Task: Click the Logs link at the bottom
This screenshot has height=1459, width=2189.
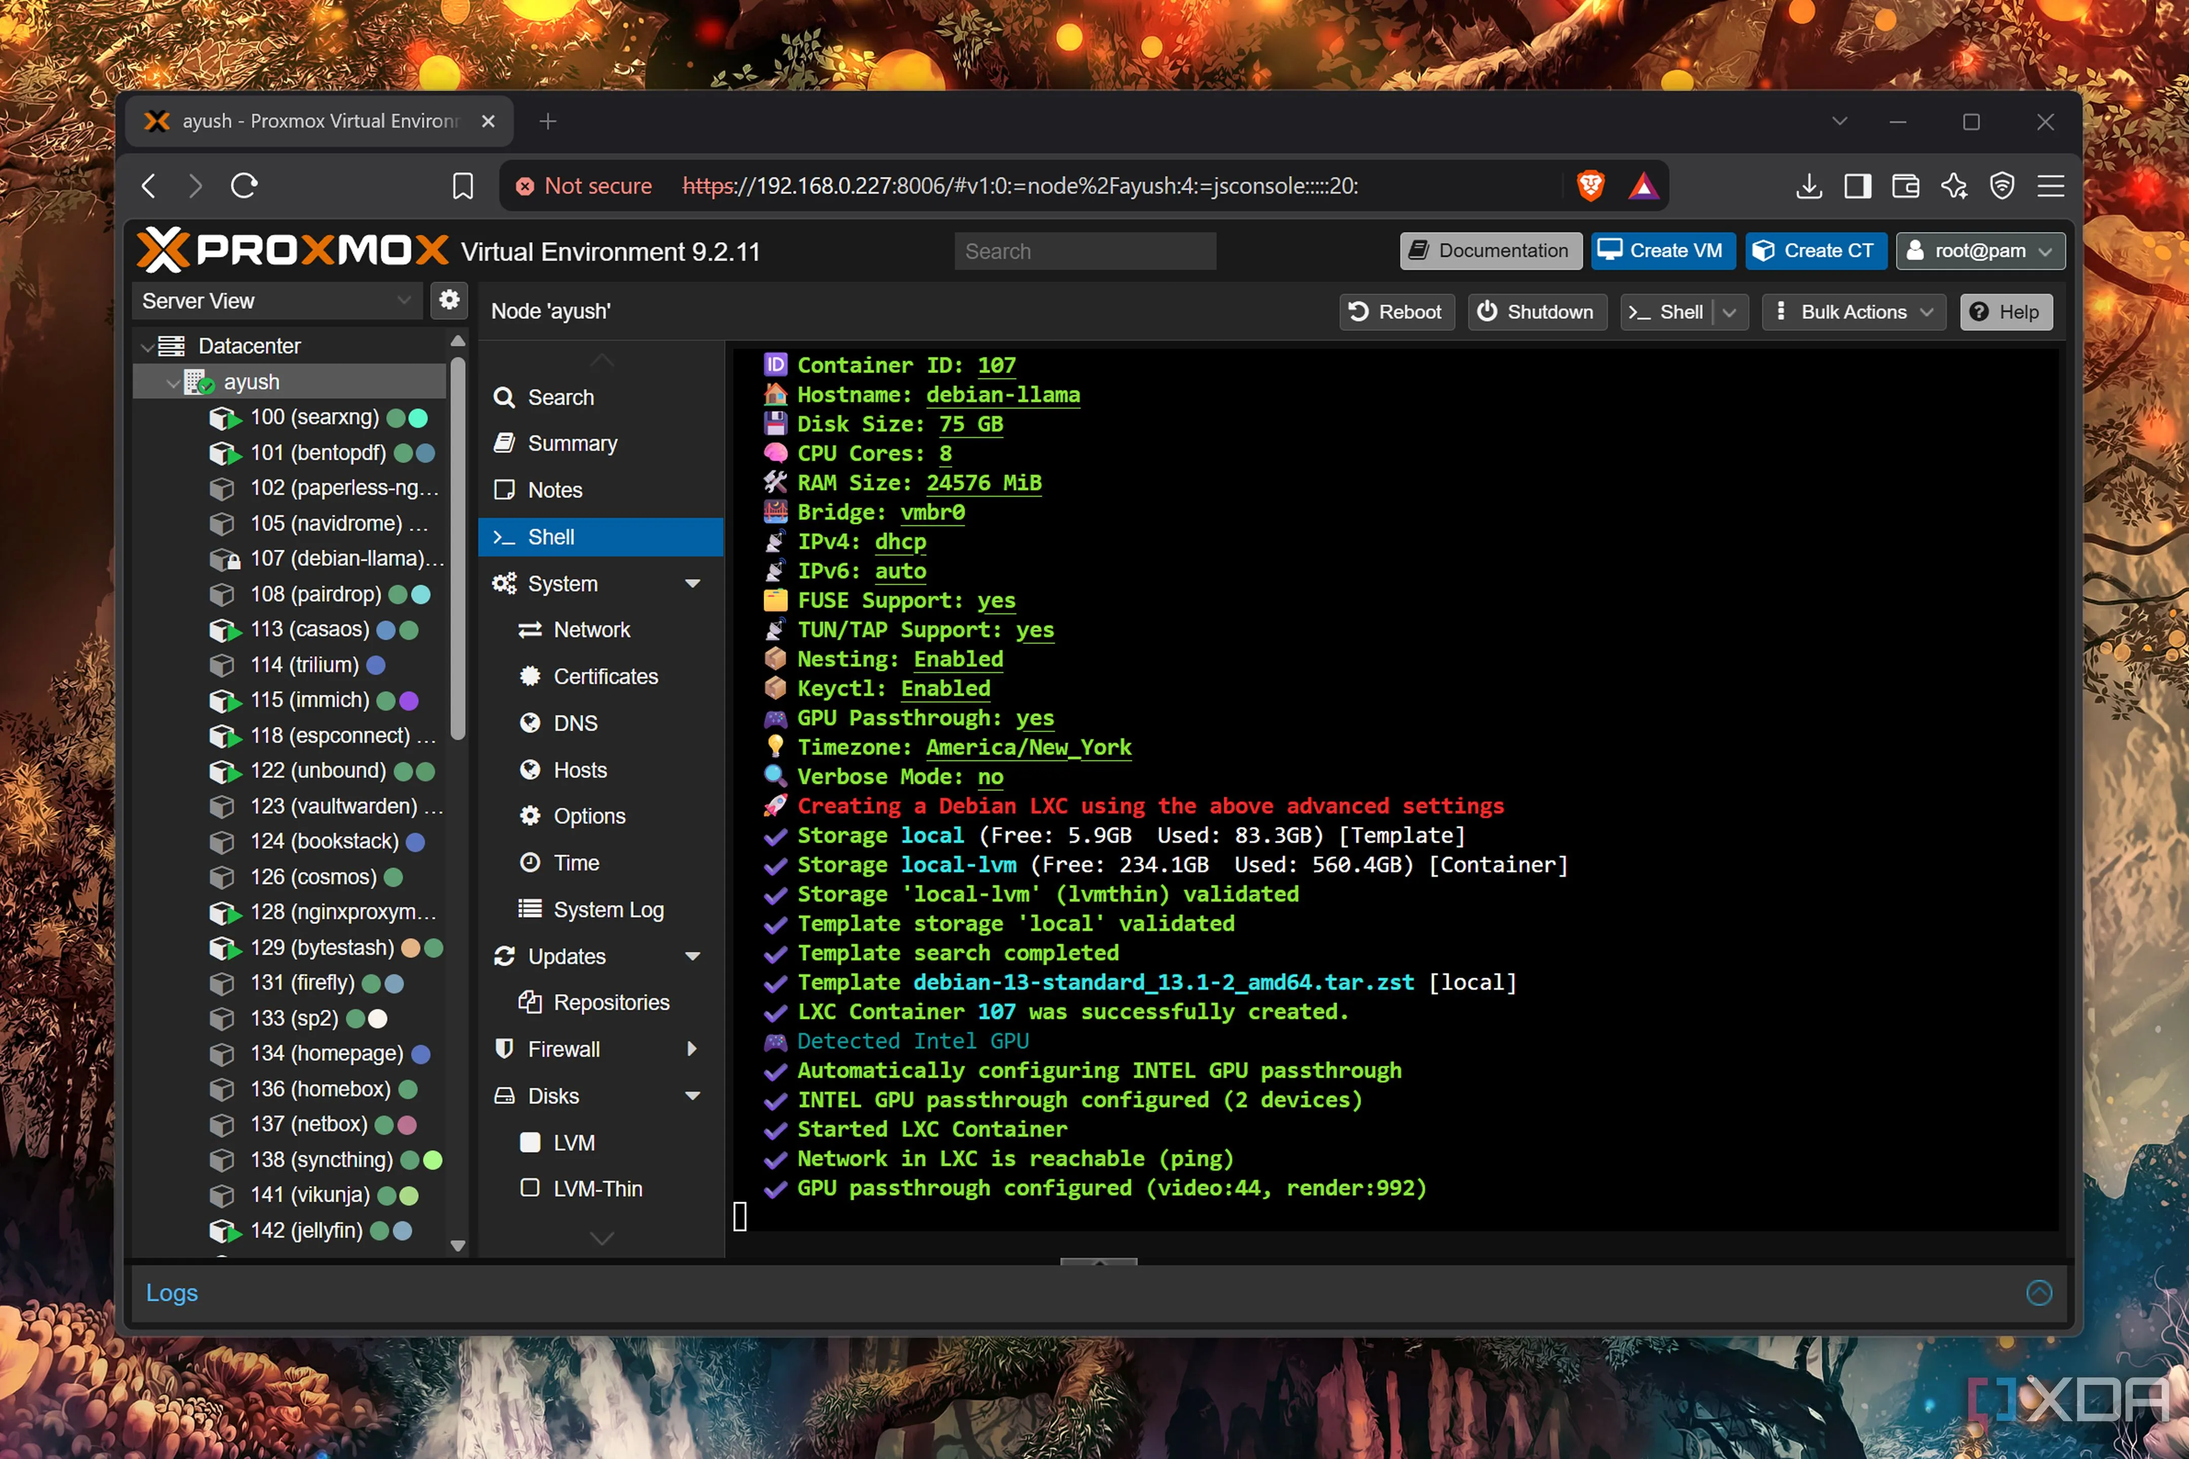Action: pyautogui.click(x=172, y=1292)
